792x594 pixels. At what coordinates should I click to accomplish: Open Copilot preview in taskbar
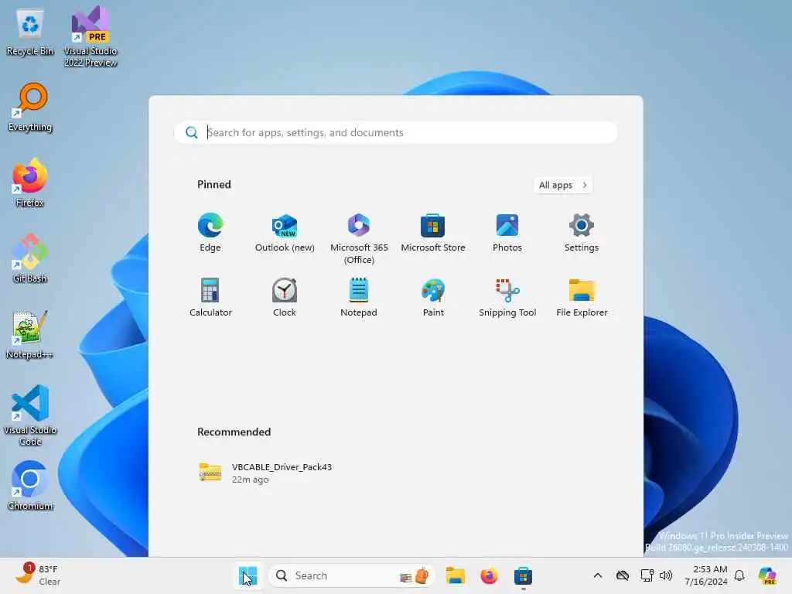click(767, 575)
